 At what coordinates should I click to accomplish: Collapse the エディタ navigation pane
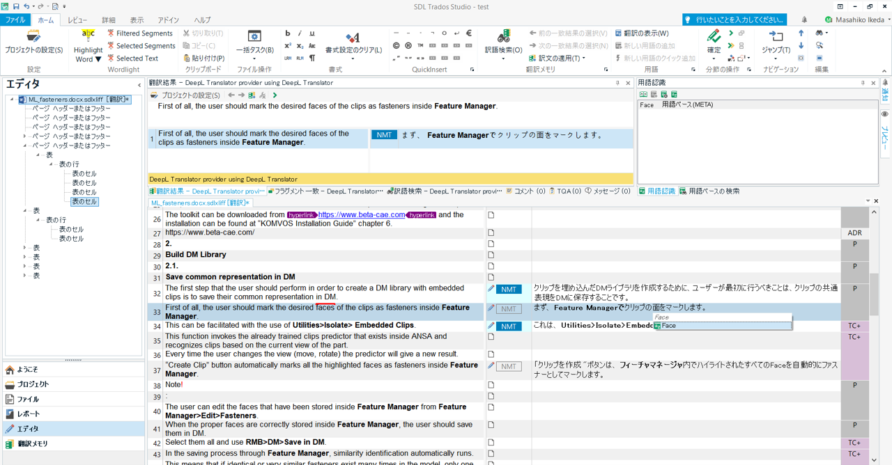139,86
